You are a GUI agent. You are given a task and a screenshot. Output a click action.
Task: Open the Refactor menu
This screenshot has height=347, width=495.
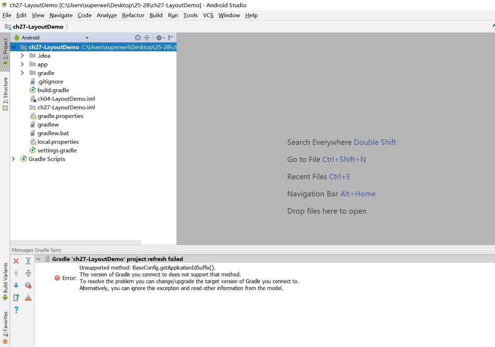click(133, 15)
